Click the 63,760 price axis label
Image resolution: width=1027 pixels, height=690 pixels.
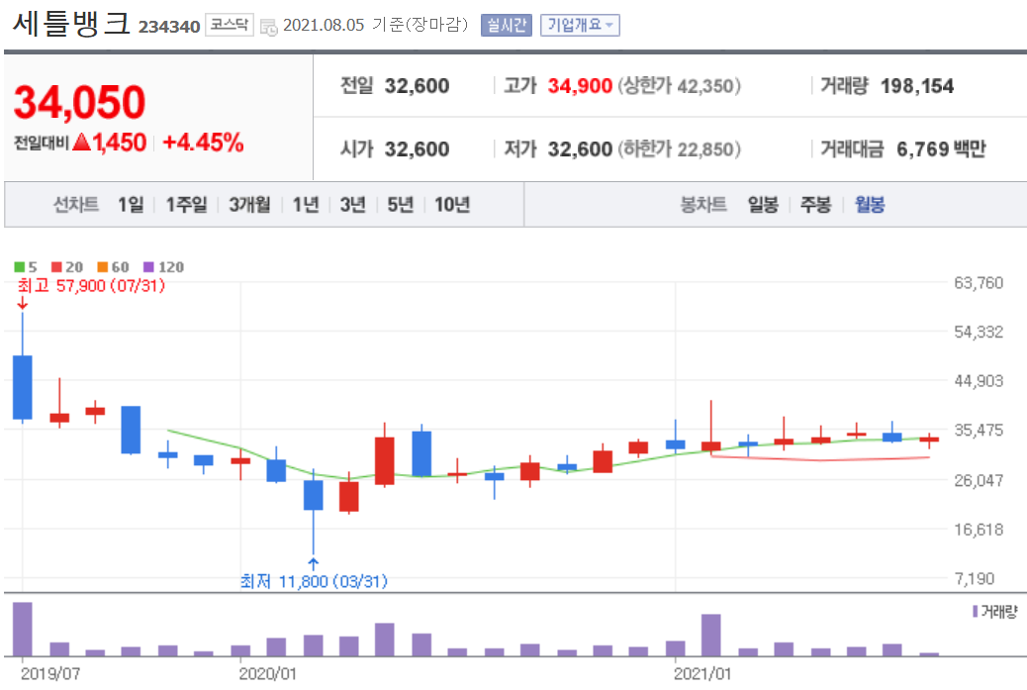pyautogui.click(x=979, y=283)
